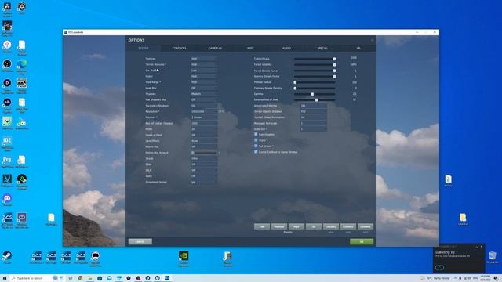
Task: Apply the High graphics preset
Action: point(296,226)
